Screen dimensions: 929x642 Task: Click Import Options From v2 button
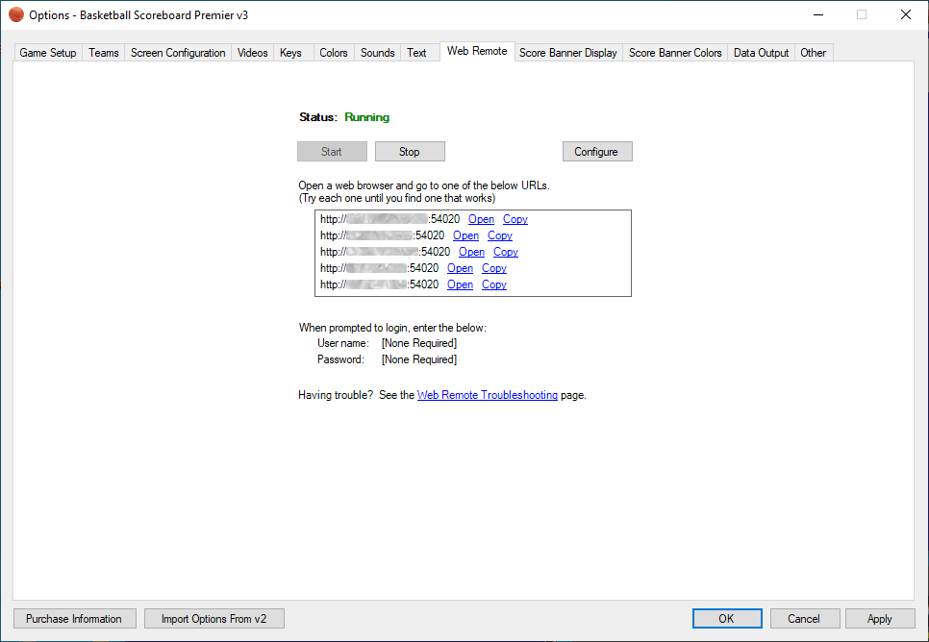tap(214, 619)
